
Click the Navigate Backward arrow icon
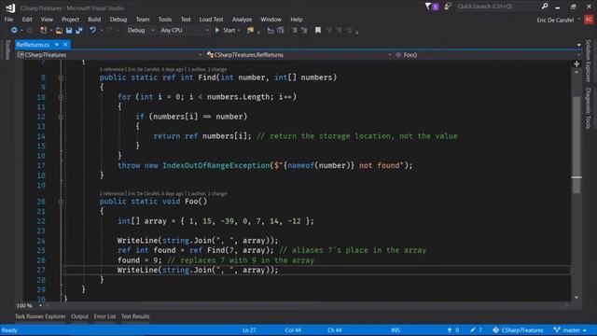click(14, 30)
